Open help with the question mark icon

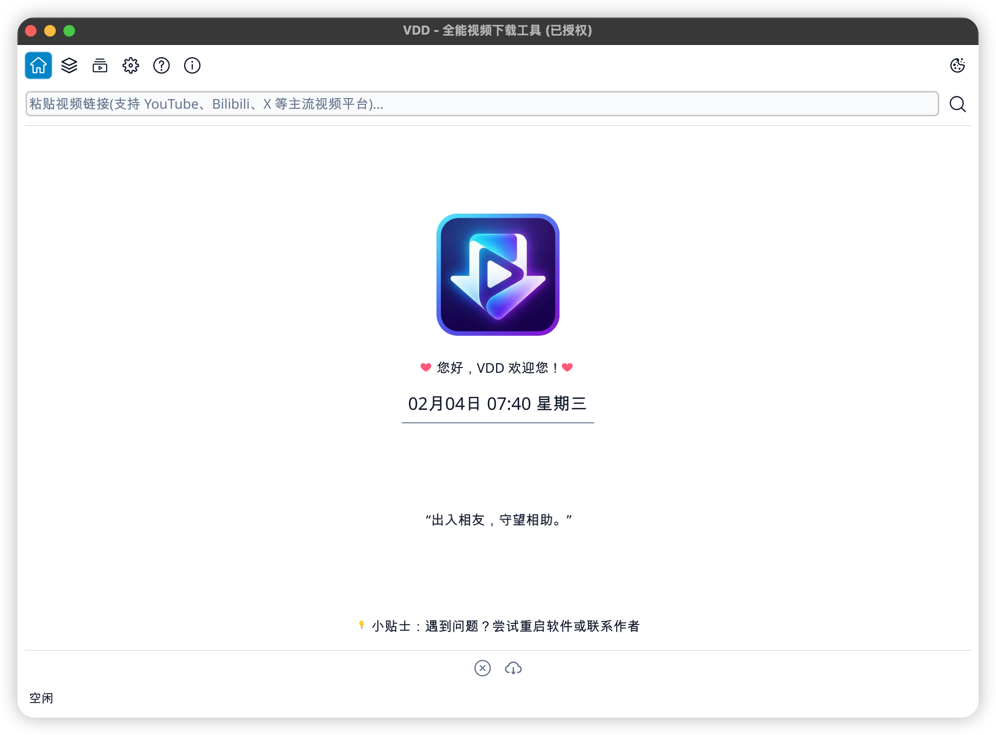(162, 65)
